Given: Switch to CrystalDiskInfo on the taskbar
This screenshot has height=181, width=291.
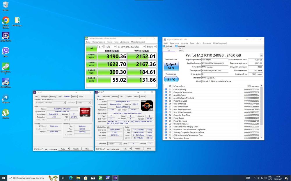Looking at the screenshot, I should click(x=108, y=178).
